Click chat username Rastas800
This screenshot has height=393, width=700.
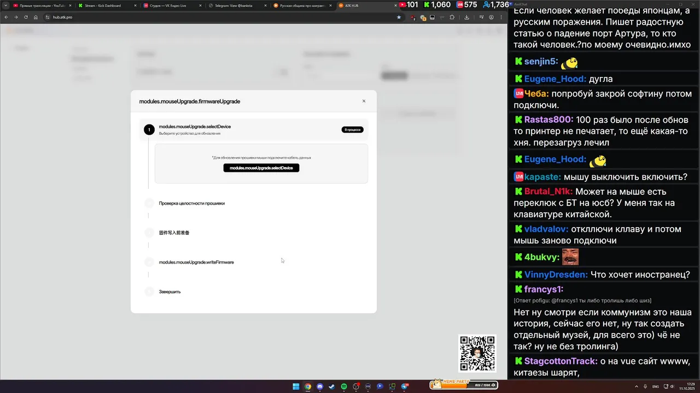click(x=549, y=120)
